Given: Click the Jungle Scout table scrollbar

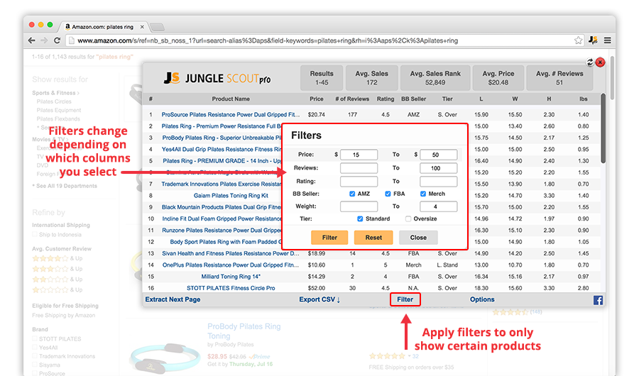Looking at the screenshot, I should [603, 128].
